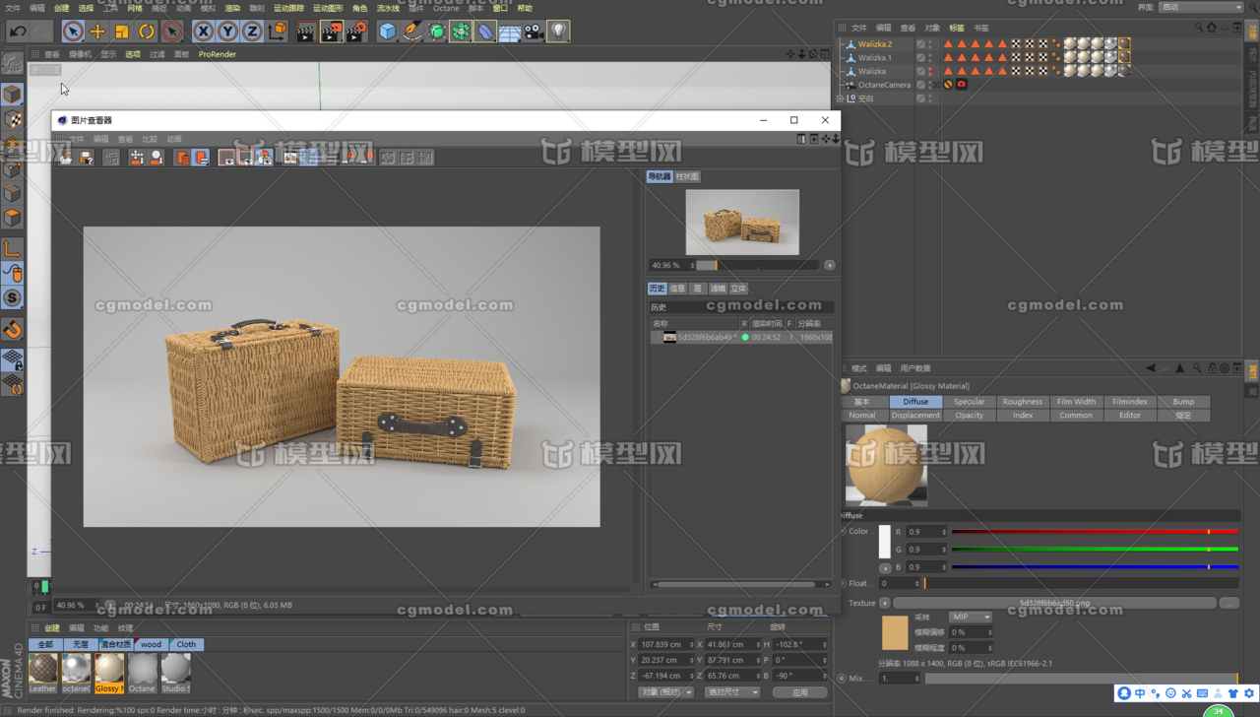Click the R value input field
This screenshot has height=717, width=1260.
pyautogui.click(x=926, y=532)
